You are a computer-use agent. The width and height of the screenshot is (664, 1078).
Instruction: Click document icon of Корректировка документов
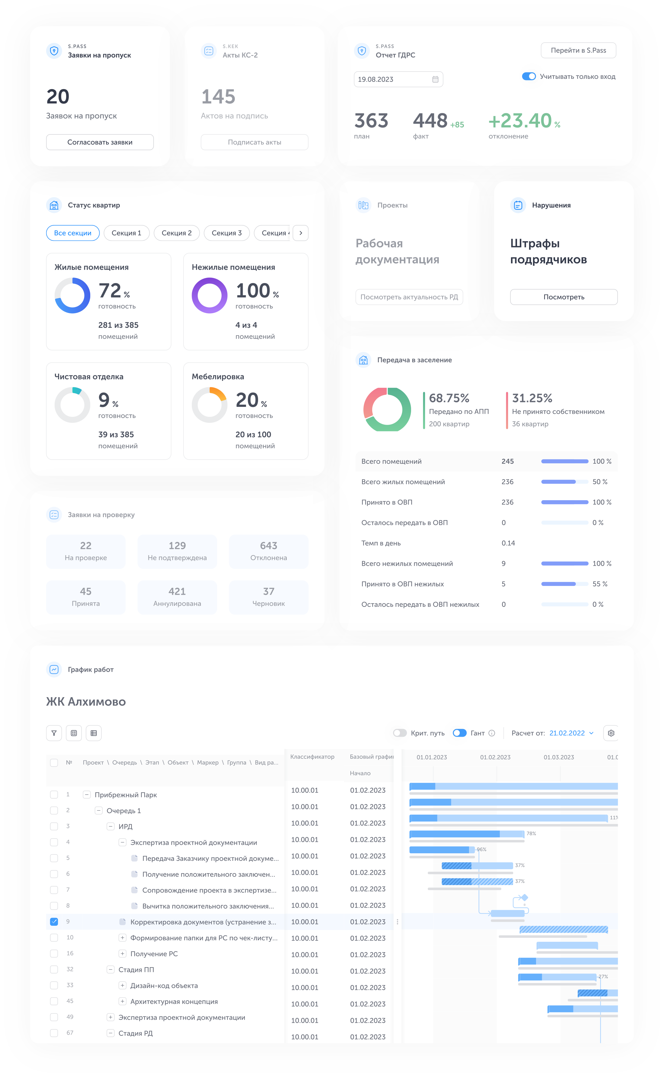coord(123,922)
